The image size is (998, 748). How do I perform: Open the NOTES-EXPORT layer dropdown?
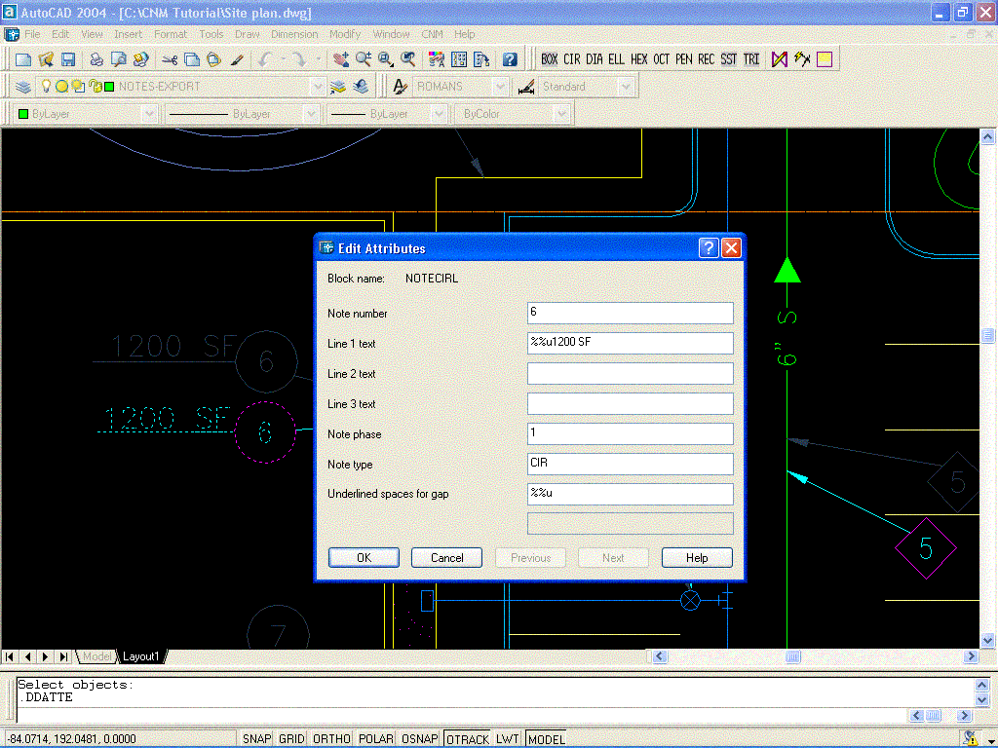coord(318,87)
